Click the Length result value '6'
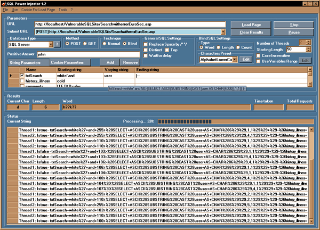320x230 pixels. [46, 107]
